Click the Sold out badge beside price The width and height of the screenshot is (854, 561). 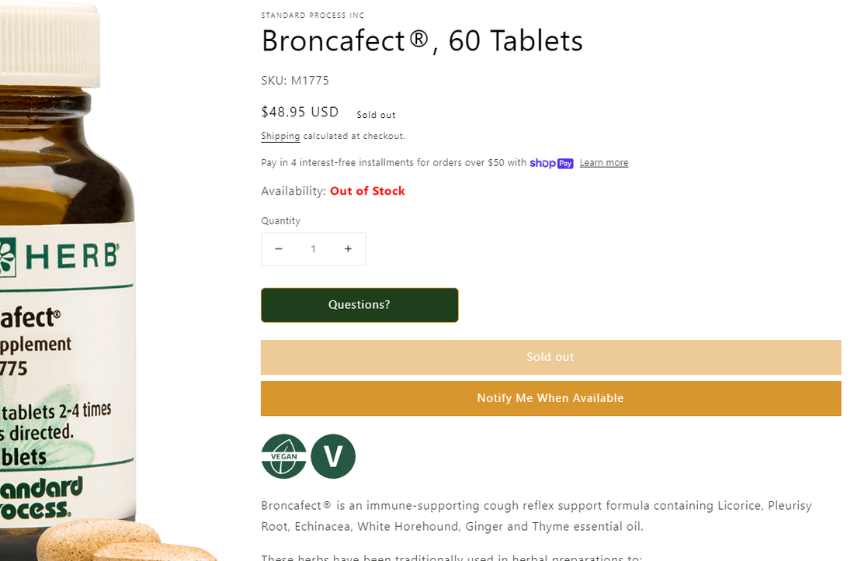[x=376, y=115]
